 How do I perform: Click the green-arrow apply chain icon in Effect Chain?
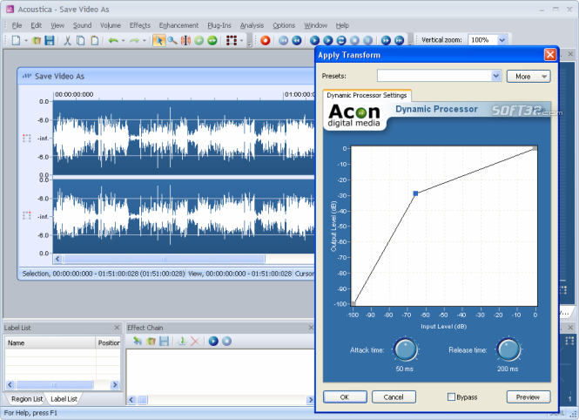point(138,341)
